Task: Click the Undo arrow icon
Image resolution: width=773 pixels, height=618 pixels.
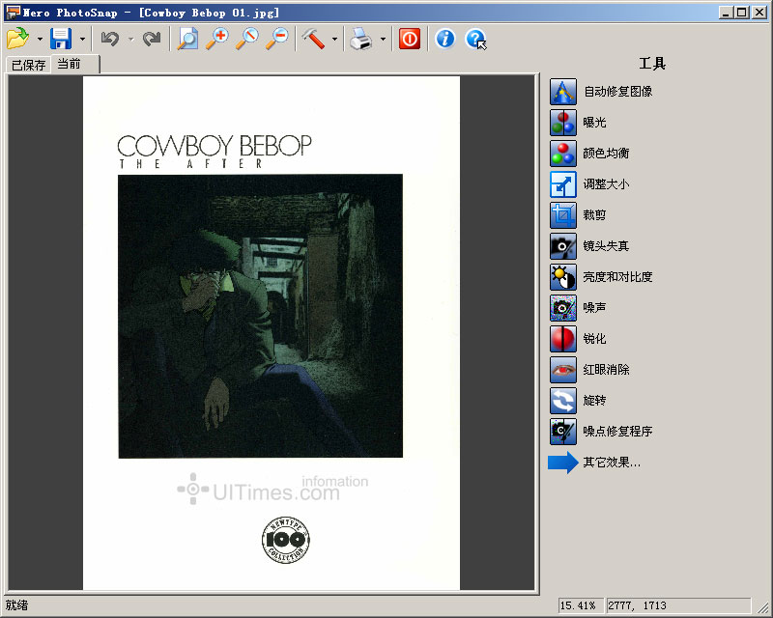Action: click(x=109, y=39)
